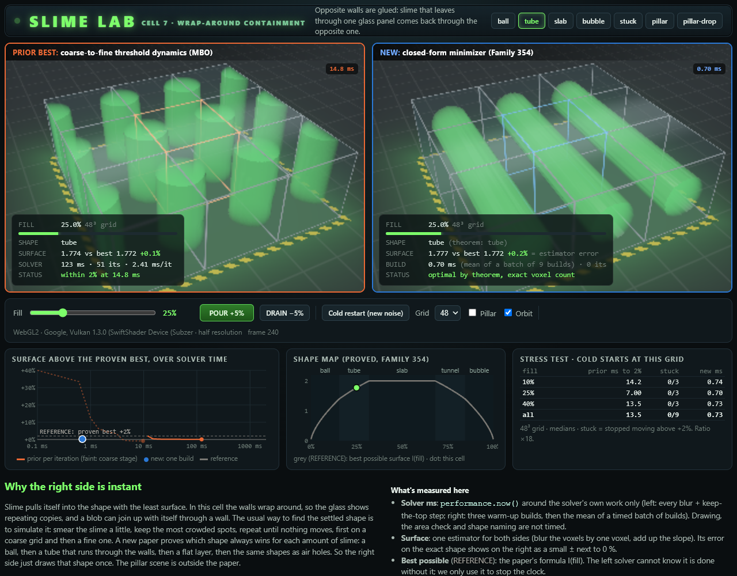Switch to the tube scene

pos(531,21)
